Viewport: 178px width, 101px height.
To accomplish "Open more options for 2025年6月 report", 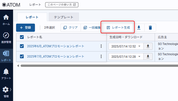I will 101,46.
